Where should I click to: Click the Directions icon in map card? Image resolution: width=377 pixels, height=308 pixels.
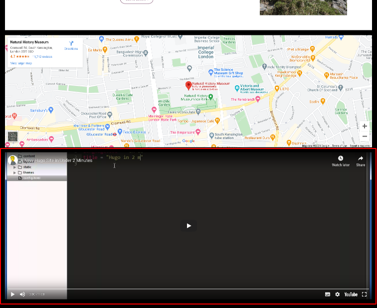[71, 43]
